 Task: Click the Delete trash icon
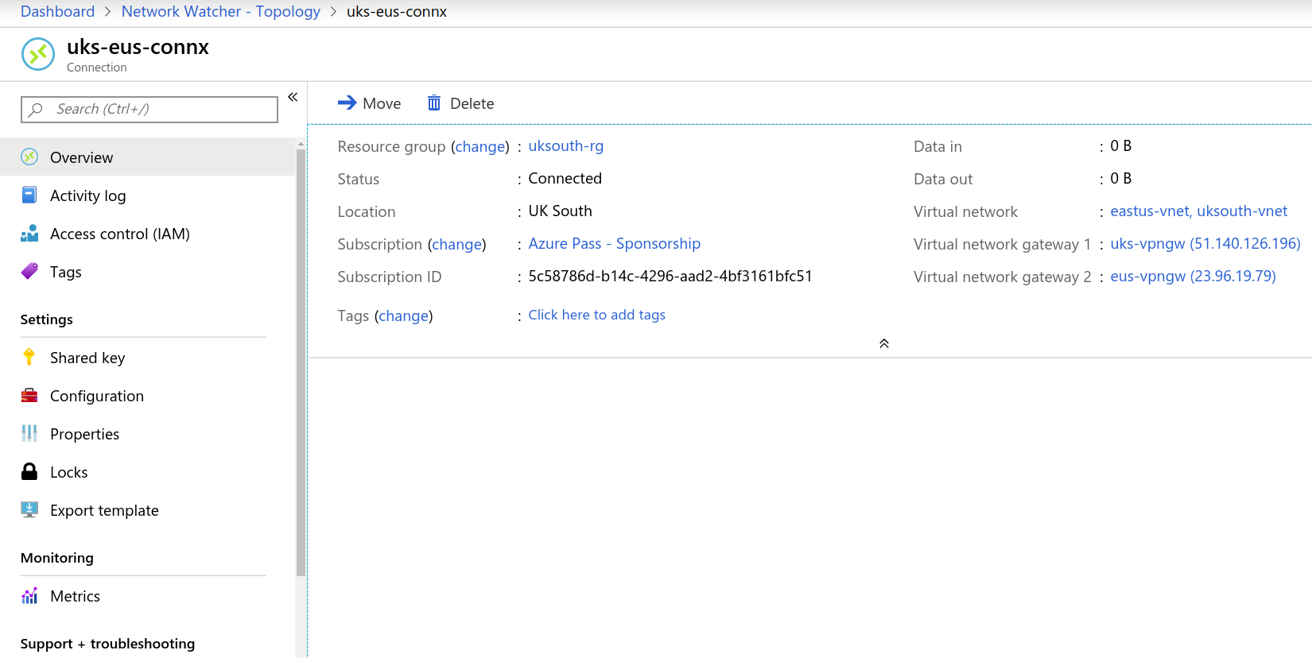tap(434, 103)
